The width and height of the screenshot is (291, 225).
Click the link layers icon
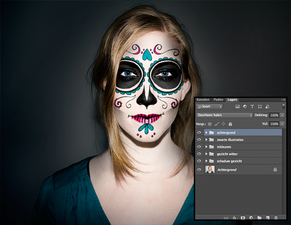click(x=226, y=218)
